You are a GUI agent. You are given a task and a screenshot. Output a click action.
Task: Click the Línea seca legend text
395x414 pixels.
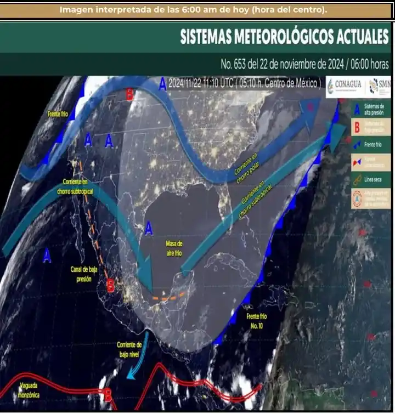(373, 179)
